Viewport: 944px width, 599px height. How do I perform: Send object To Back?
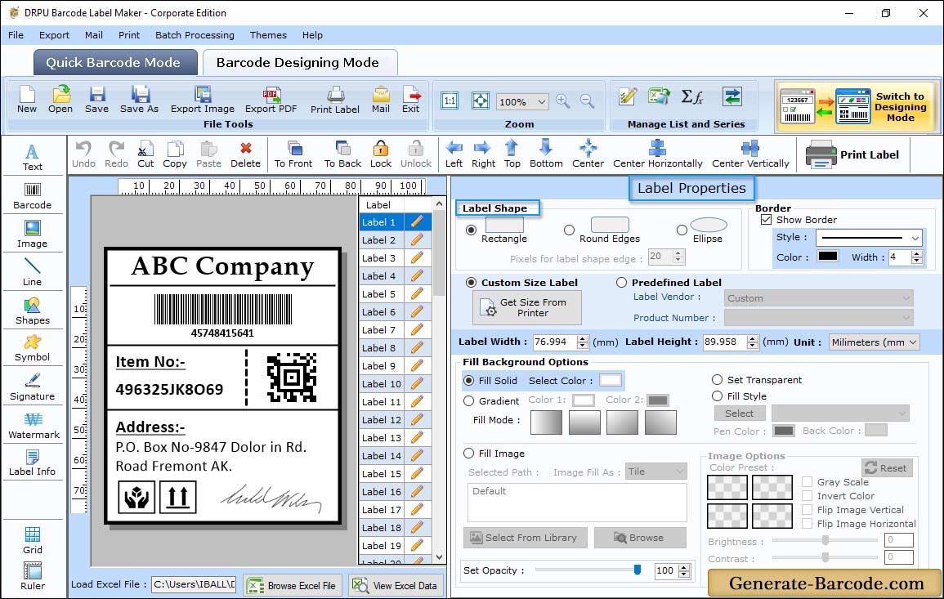(x=342, y=154)
